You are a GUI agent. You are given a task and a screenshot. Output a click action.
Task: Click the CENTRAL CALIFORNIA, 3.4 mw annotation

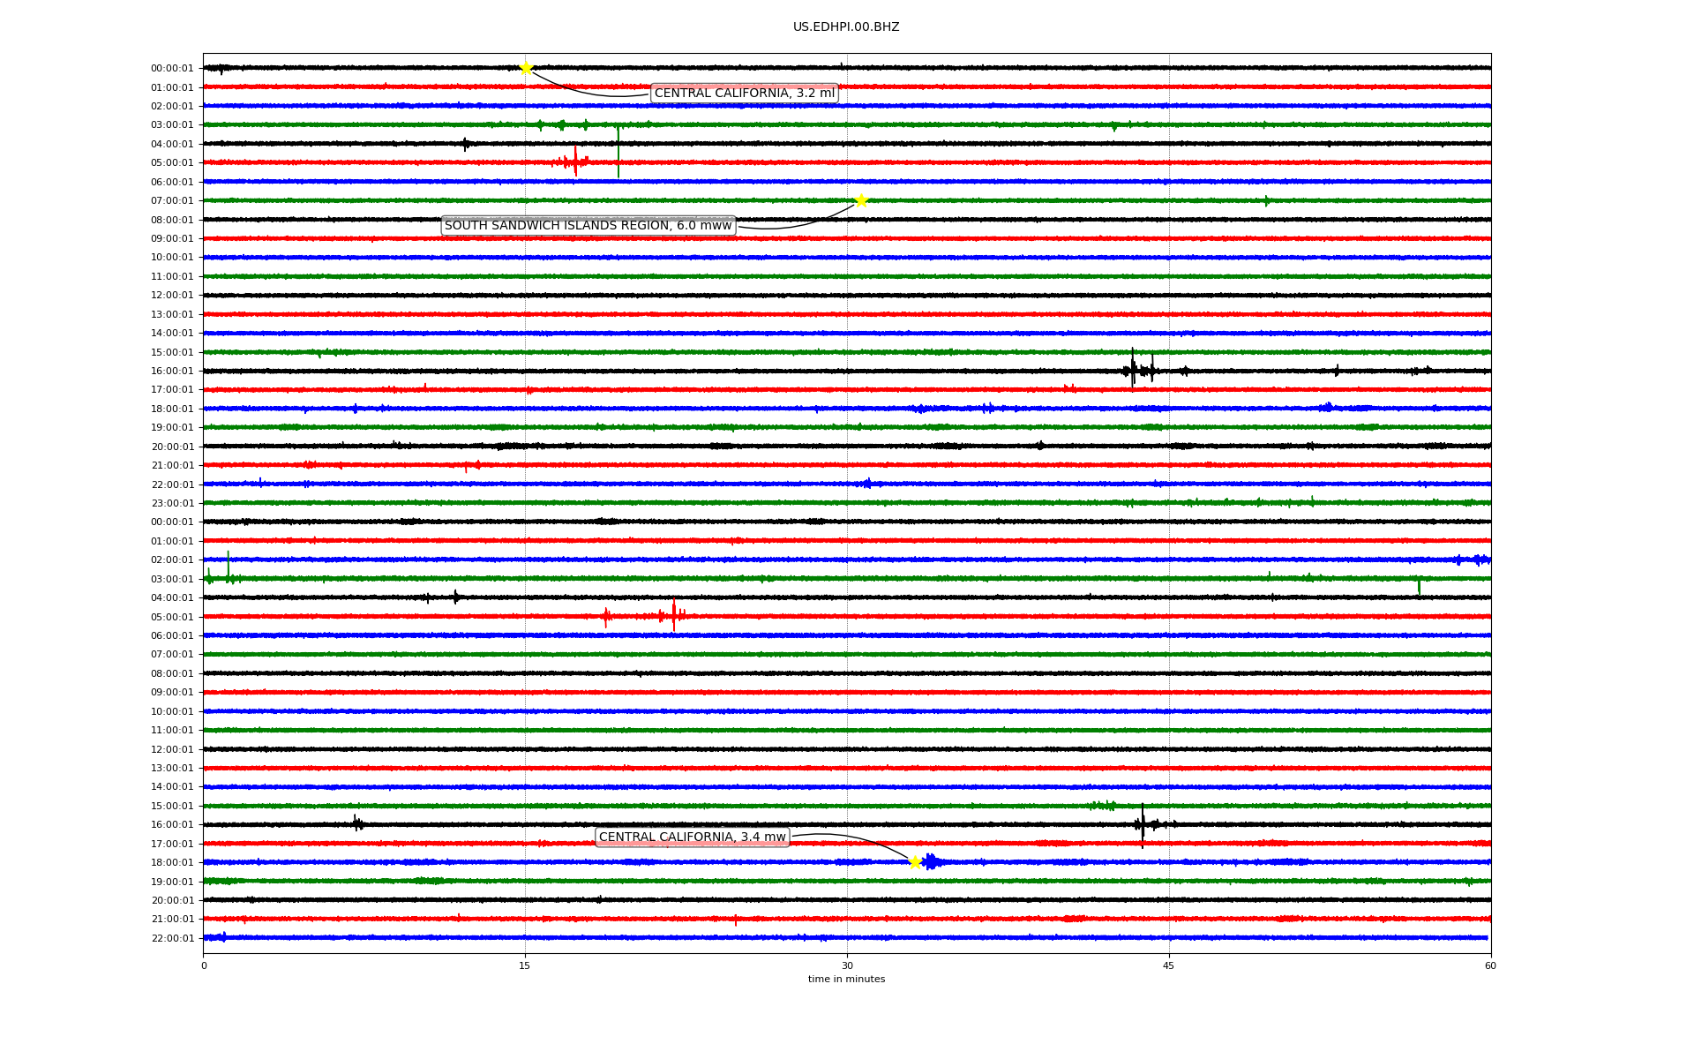point(692,837)
